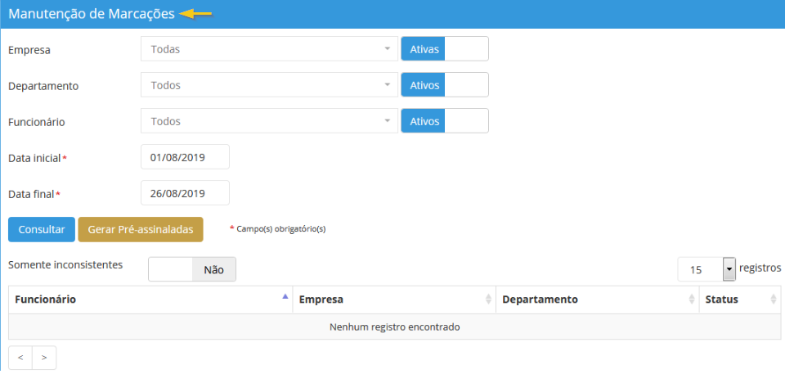Click the Funcionário column header text
Image resolution: width=785 pixels, height=374 pixels.
46,300
